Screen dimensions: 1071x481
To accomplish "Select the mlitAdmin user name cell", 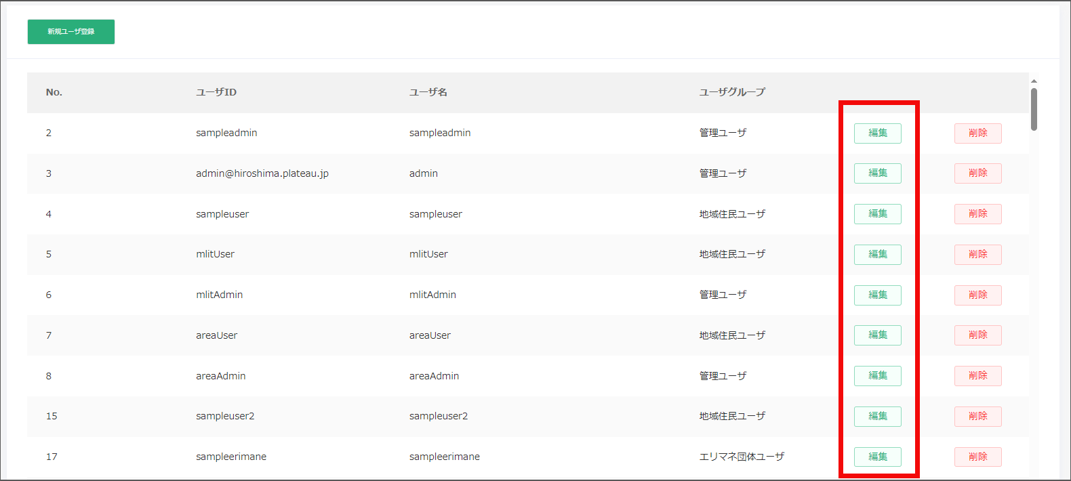I will [x=432, y=295].
